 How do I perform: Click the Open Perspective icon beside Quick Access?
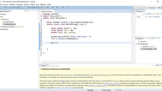[146, 8]
